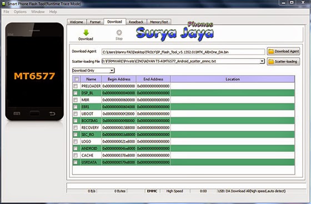This screenshot has width=311, height=204.
Task: Check the LOGO row checkbox
Action: [x=76, y=142]
